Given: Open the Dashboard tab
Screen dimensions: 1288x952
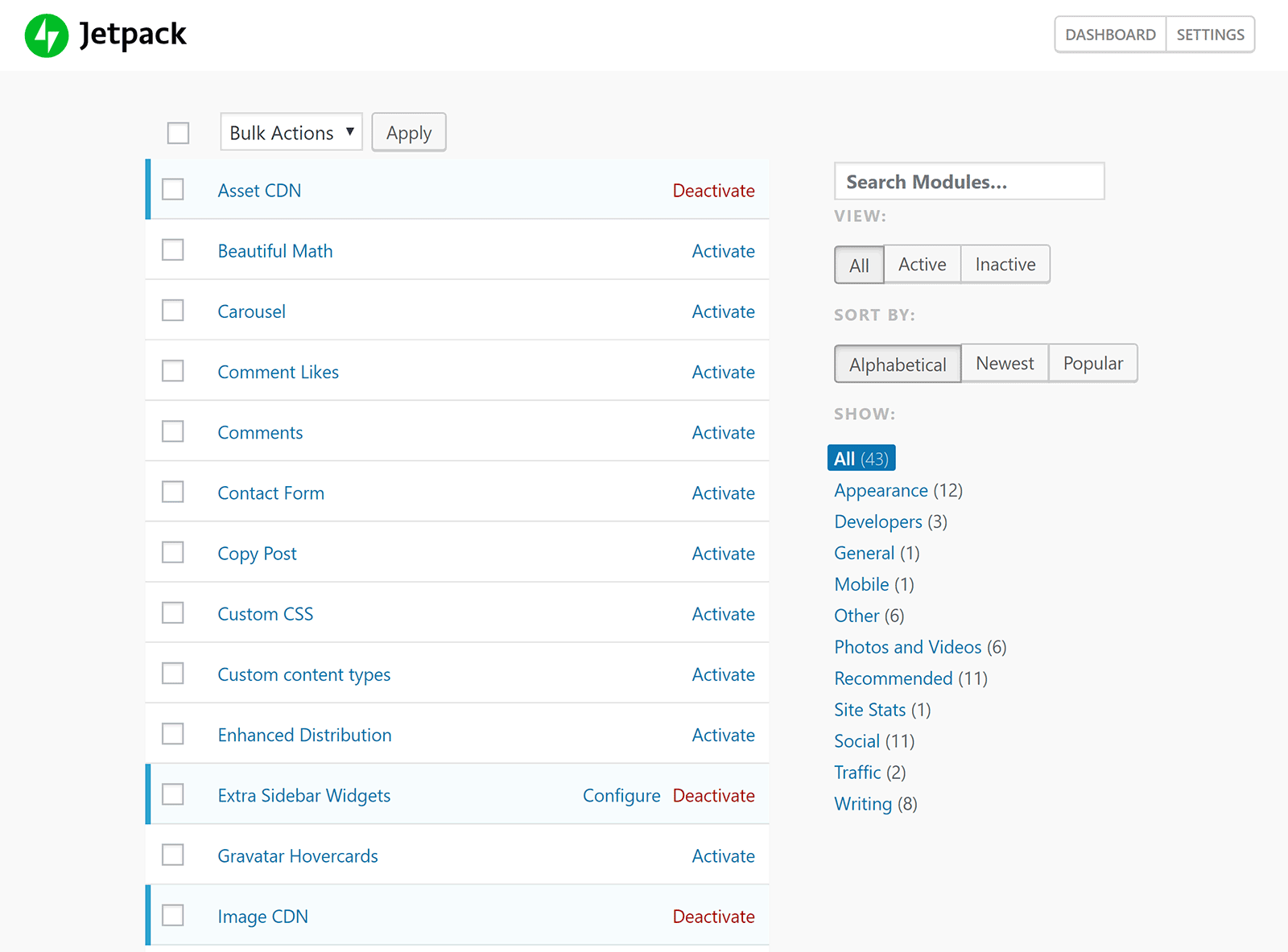Looking at the screenshot, I should 1110,35.
